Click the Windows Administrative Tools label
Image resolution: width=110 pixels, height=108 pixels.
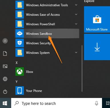click(47, 5)
